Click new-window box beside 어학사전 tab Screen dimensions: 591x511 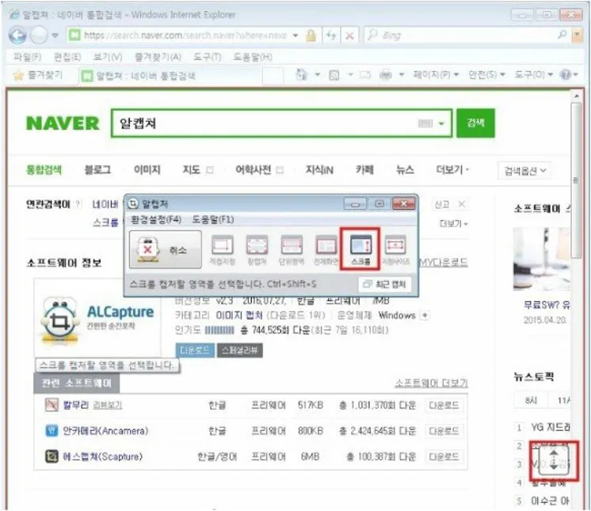coord(280,170)
